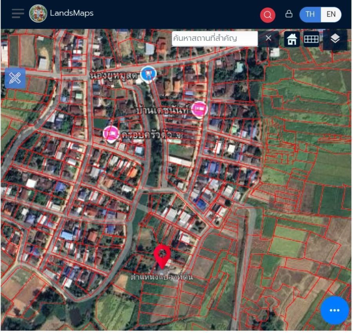Open the measure ruler and pencil tool

pyautogui.click(x=15, y=78)
